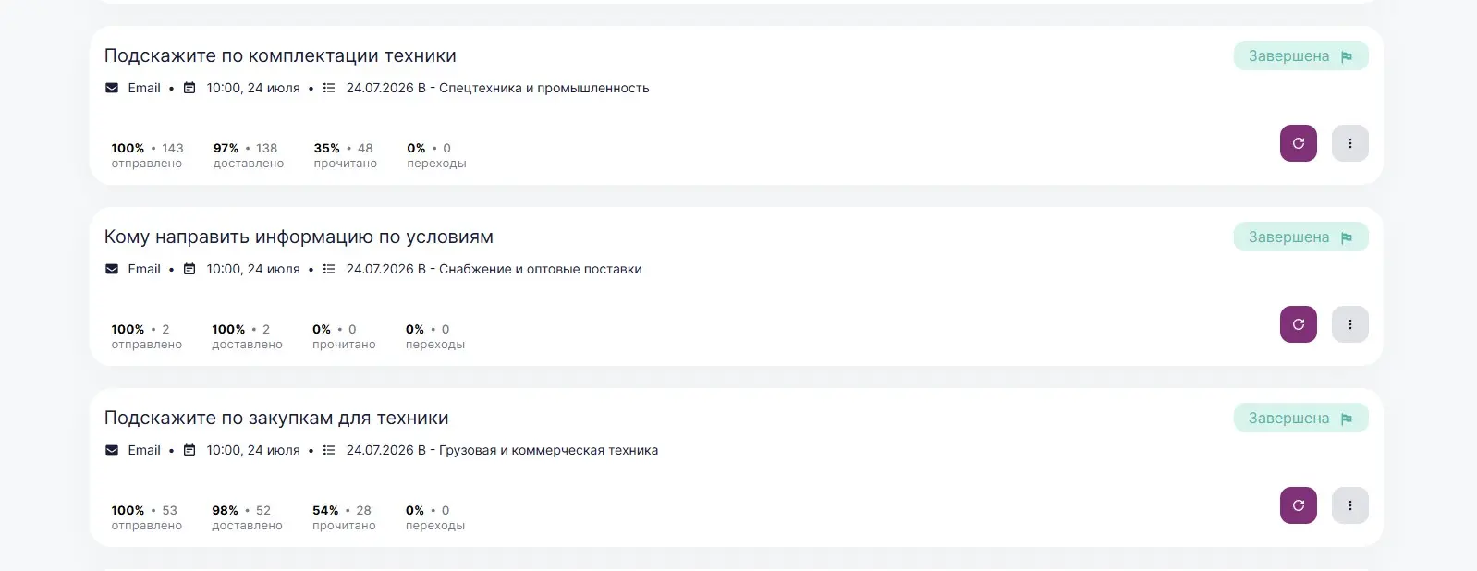The height and width of the screenshot is (571, 1477).
Task: Click 98% доставлено stat in закупкам campaign
Action: 247,516
